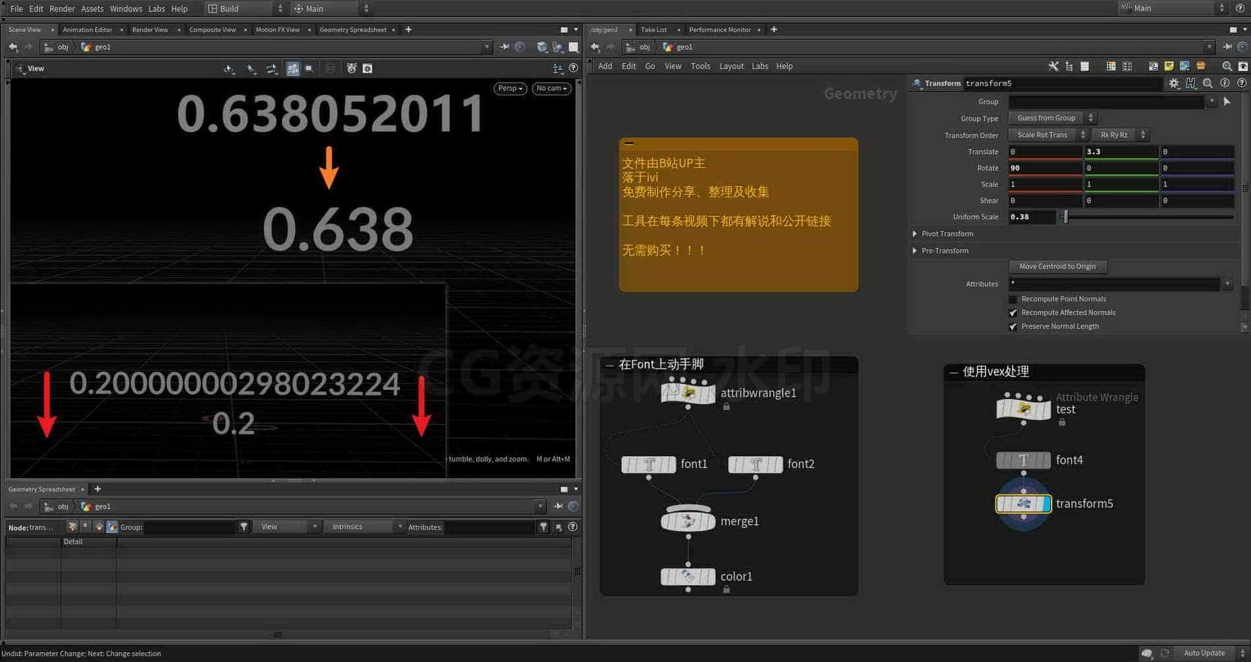Open network editor wrench tools icon
This screenshot has width=1251, height=662.
pos(1053,66)
